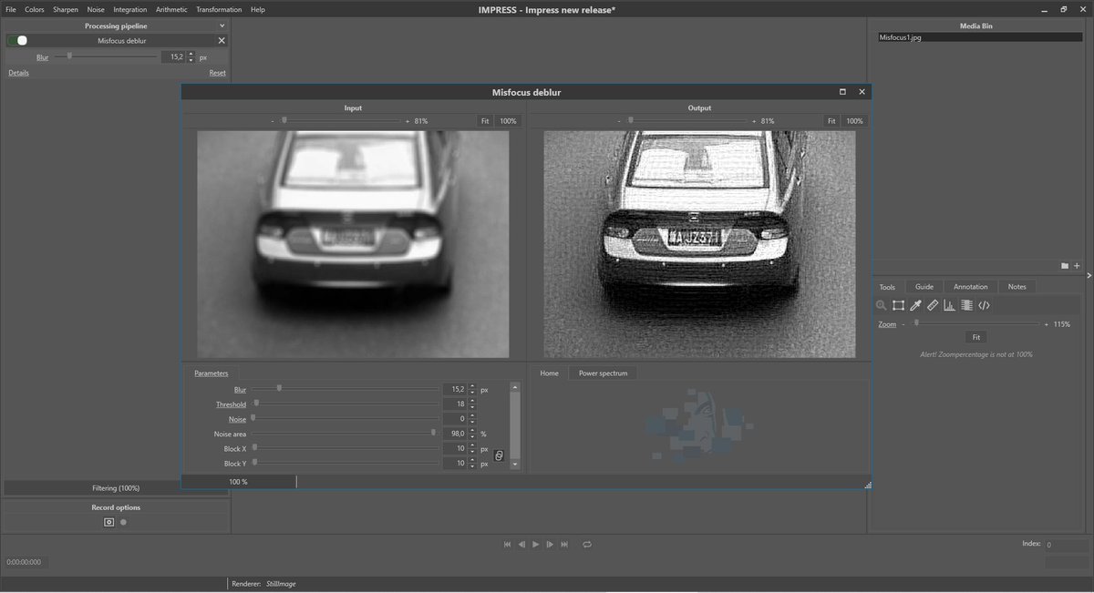Switch to the Notes tab
The height and width of the screenshot is (593, 1094).
[x=1017, y=286]
